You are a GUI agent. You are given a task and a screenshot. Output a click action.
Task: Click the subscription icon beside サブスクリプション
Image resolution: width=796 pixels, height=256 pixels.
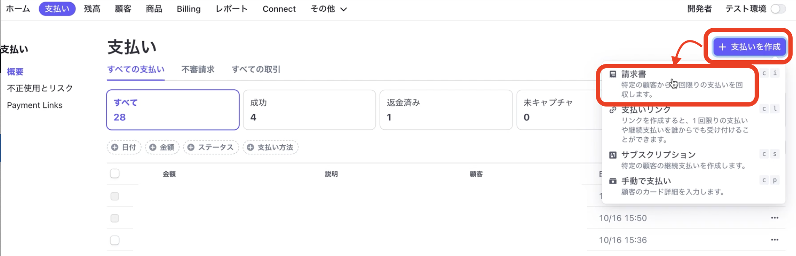point(613,155)
